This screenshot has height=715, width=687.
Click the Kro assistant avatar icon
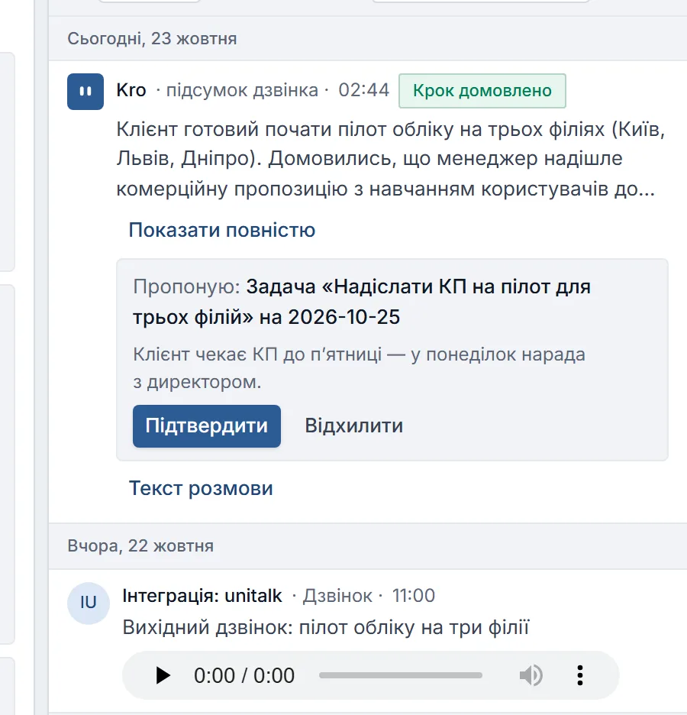click(x=85, y=91)
